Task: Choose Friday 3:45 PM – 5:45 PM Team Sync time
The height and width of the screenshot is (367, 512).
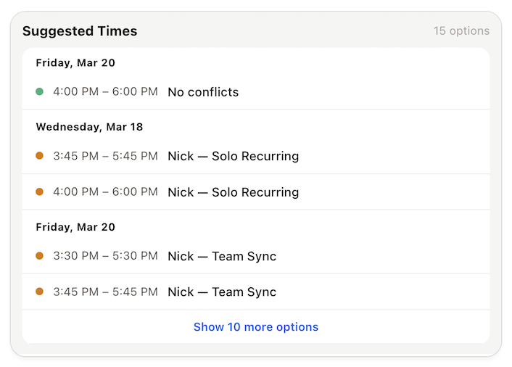Action: pos(105,292)
